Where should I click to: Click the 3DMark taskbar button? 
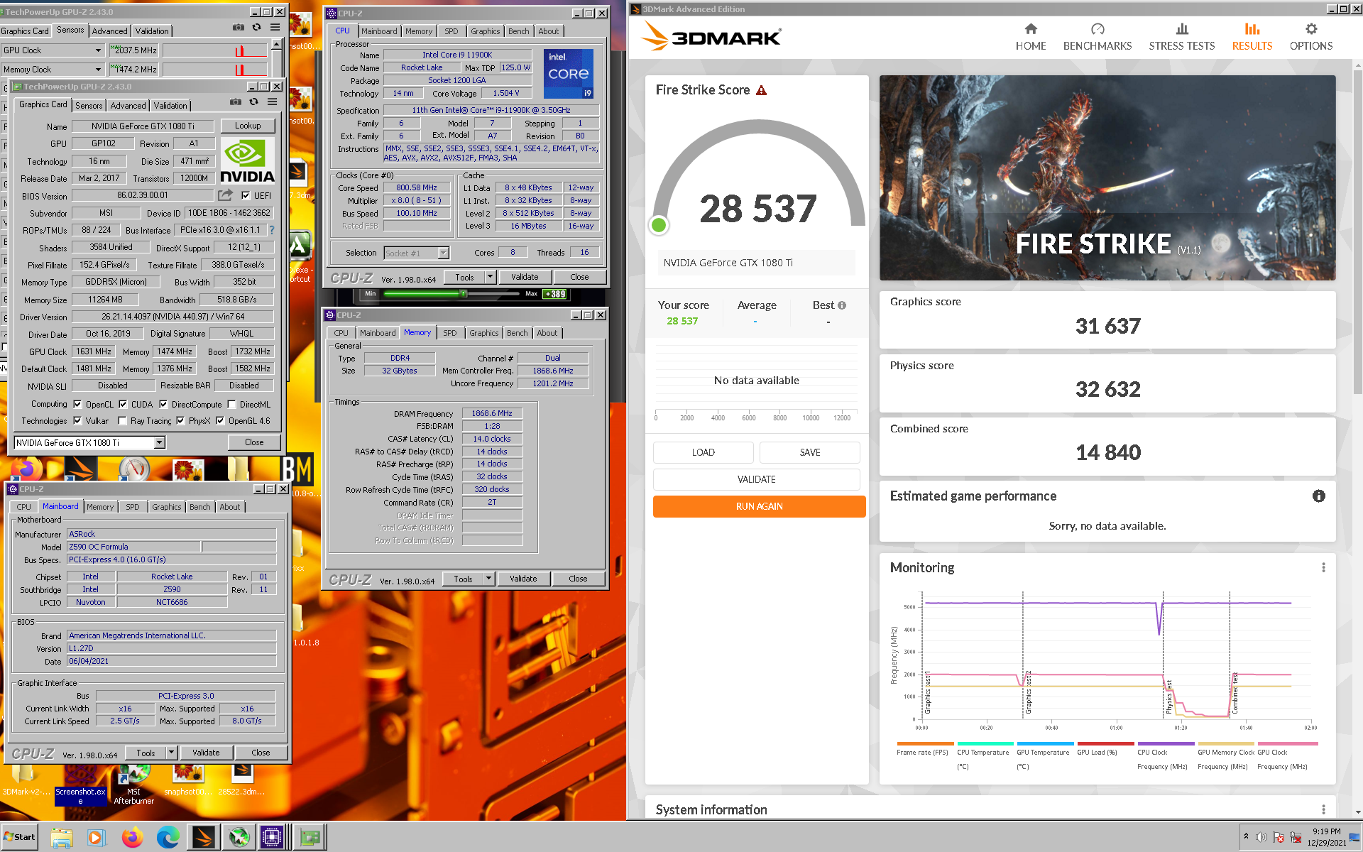(203, 837)
